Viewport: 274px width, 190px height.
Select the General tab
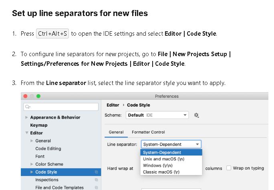pyautogui.click(x=116, y=132)
